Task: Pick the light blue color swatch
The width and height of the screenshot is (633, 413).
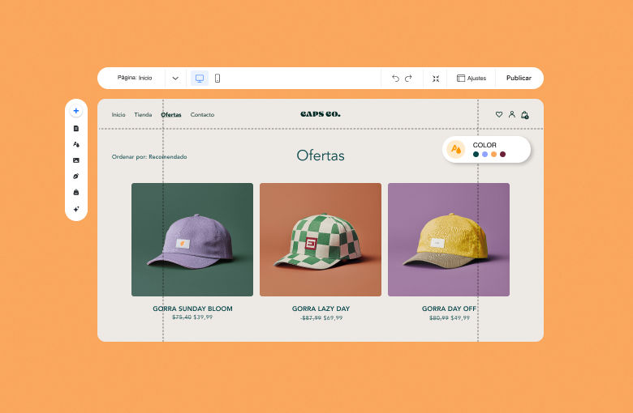Action: pyautogui.click(x=484, y=155)
